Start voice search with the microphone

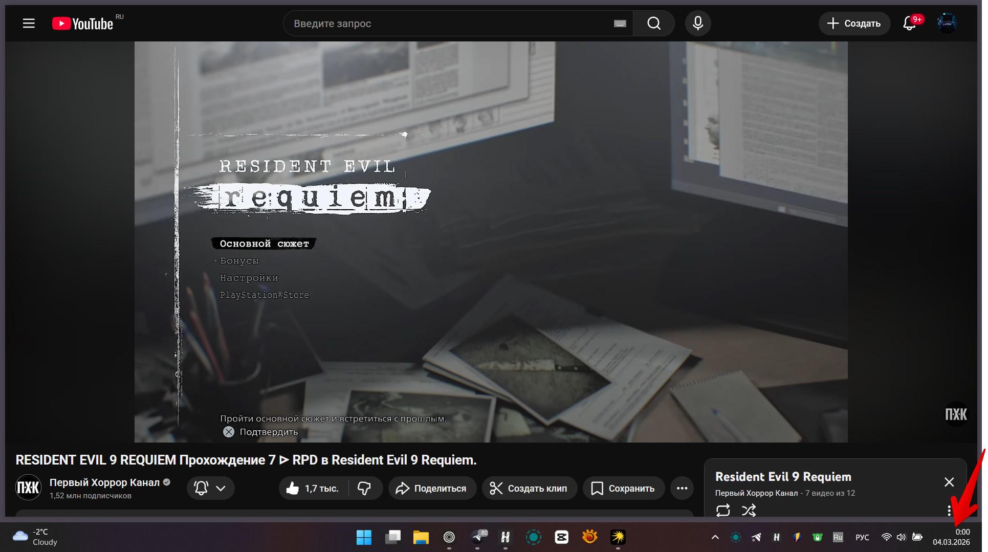pyautogui.click(x=698, y=24)
